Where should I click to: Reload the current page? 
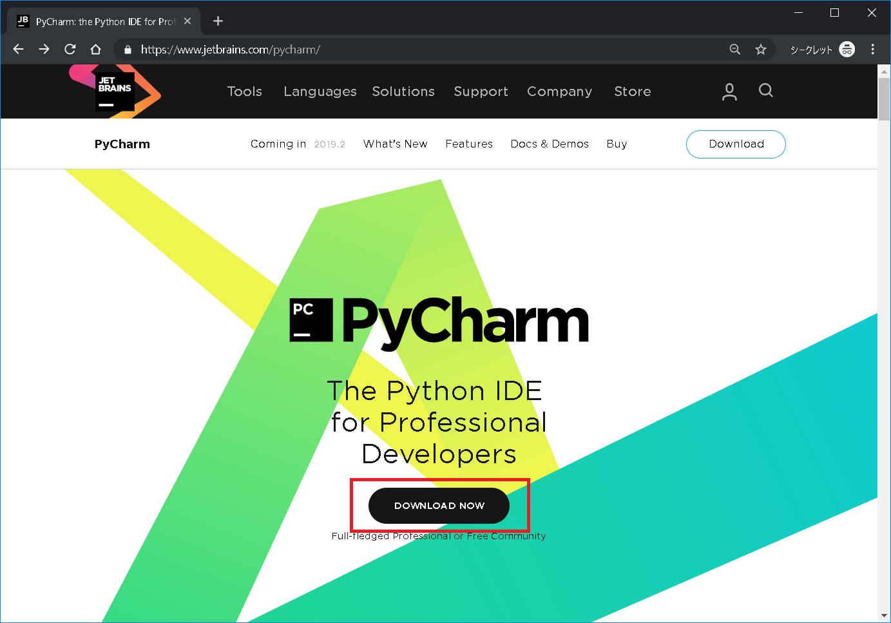[x=70, y=50]
